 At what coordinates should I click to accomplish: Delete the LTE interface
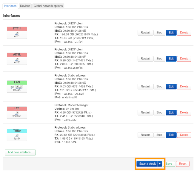184,112
